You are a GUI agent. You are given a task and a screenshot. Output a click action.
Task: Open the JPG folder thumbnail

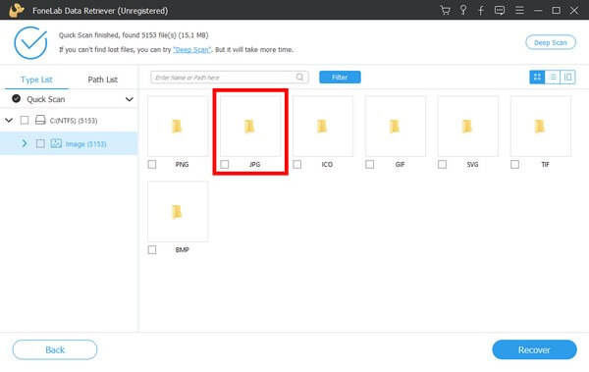pyautogui.click(x=250, y=126)
